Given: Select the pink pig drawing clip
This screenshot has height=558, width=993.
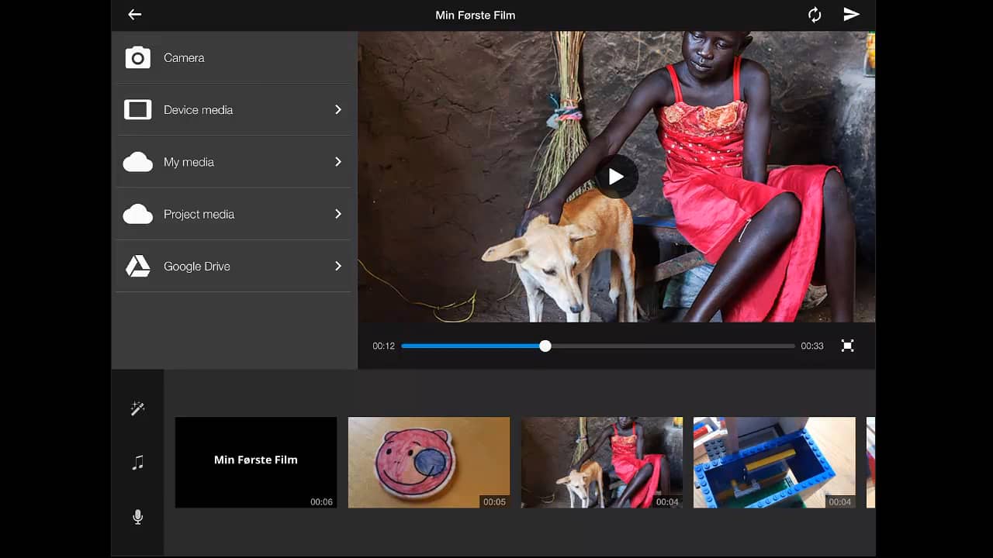Looking at the screenshot, I should [x=429, y=463].
